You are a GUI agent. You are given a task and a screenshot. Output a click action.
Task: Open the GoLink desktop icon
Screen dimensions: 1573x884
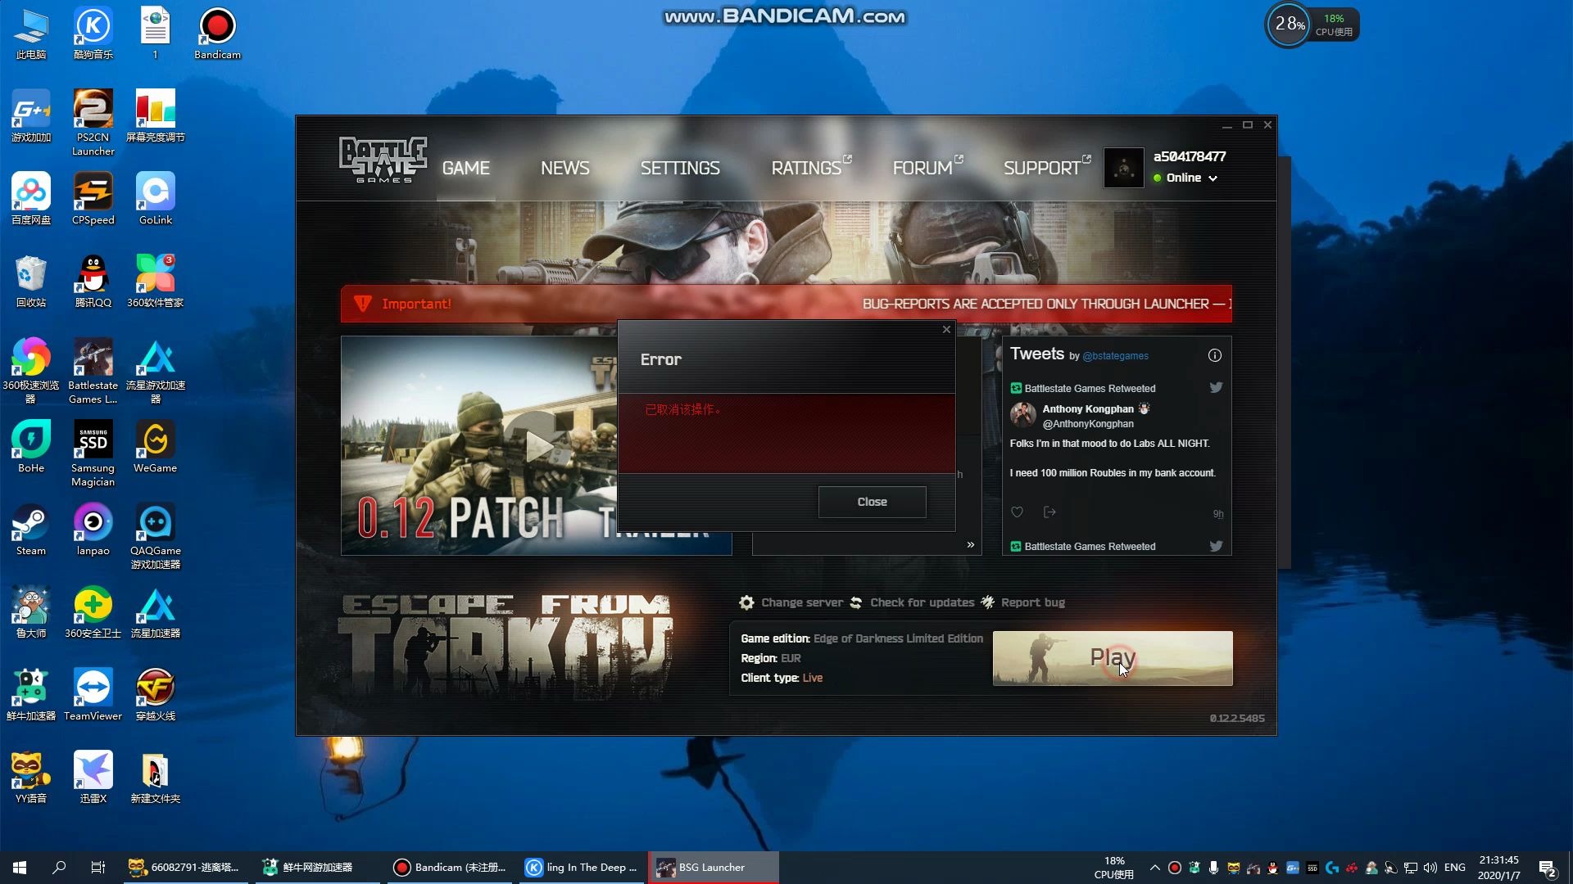(155, 200)
